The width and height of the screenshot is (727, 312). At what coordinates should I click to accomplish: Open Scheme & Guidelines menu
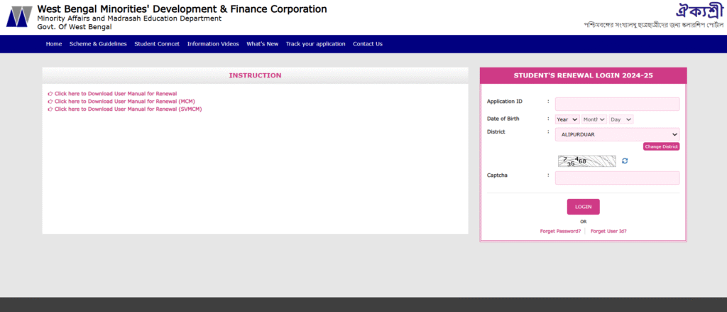point(98,44)
